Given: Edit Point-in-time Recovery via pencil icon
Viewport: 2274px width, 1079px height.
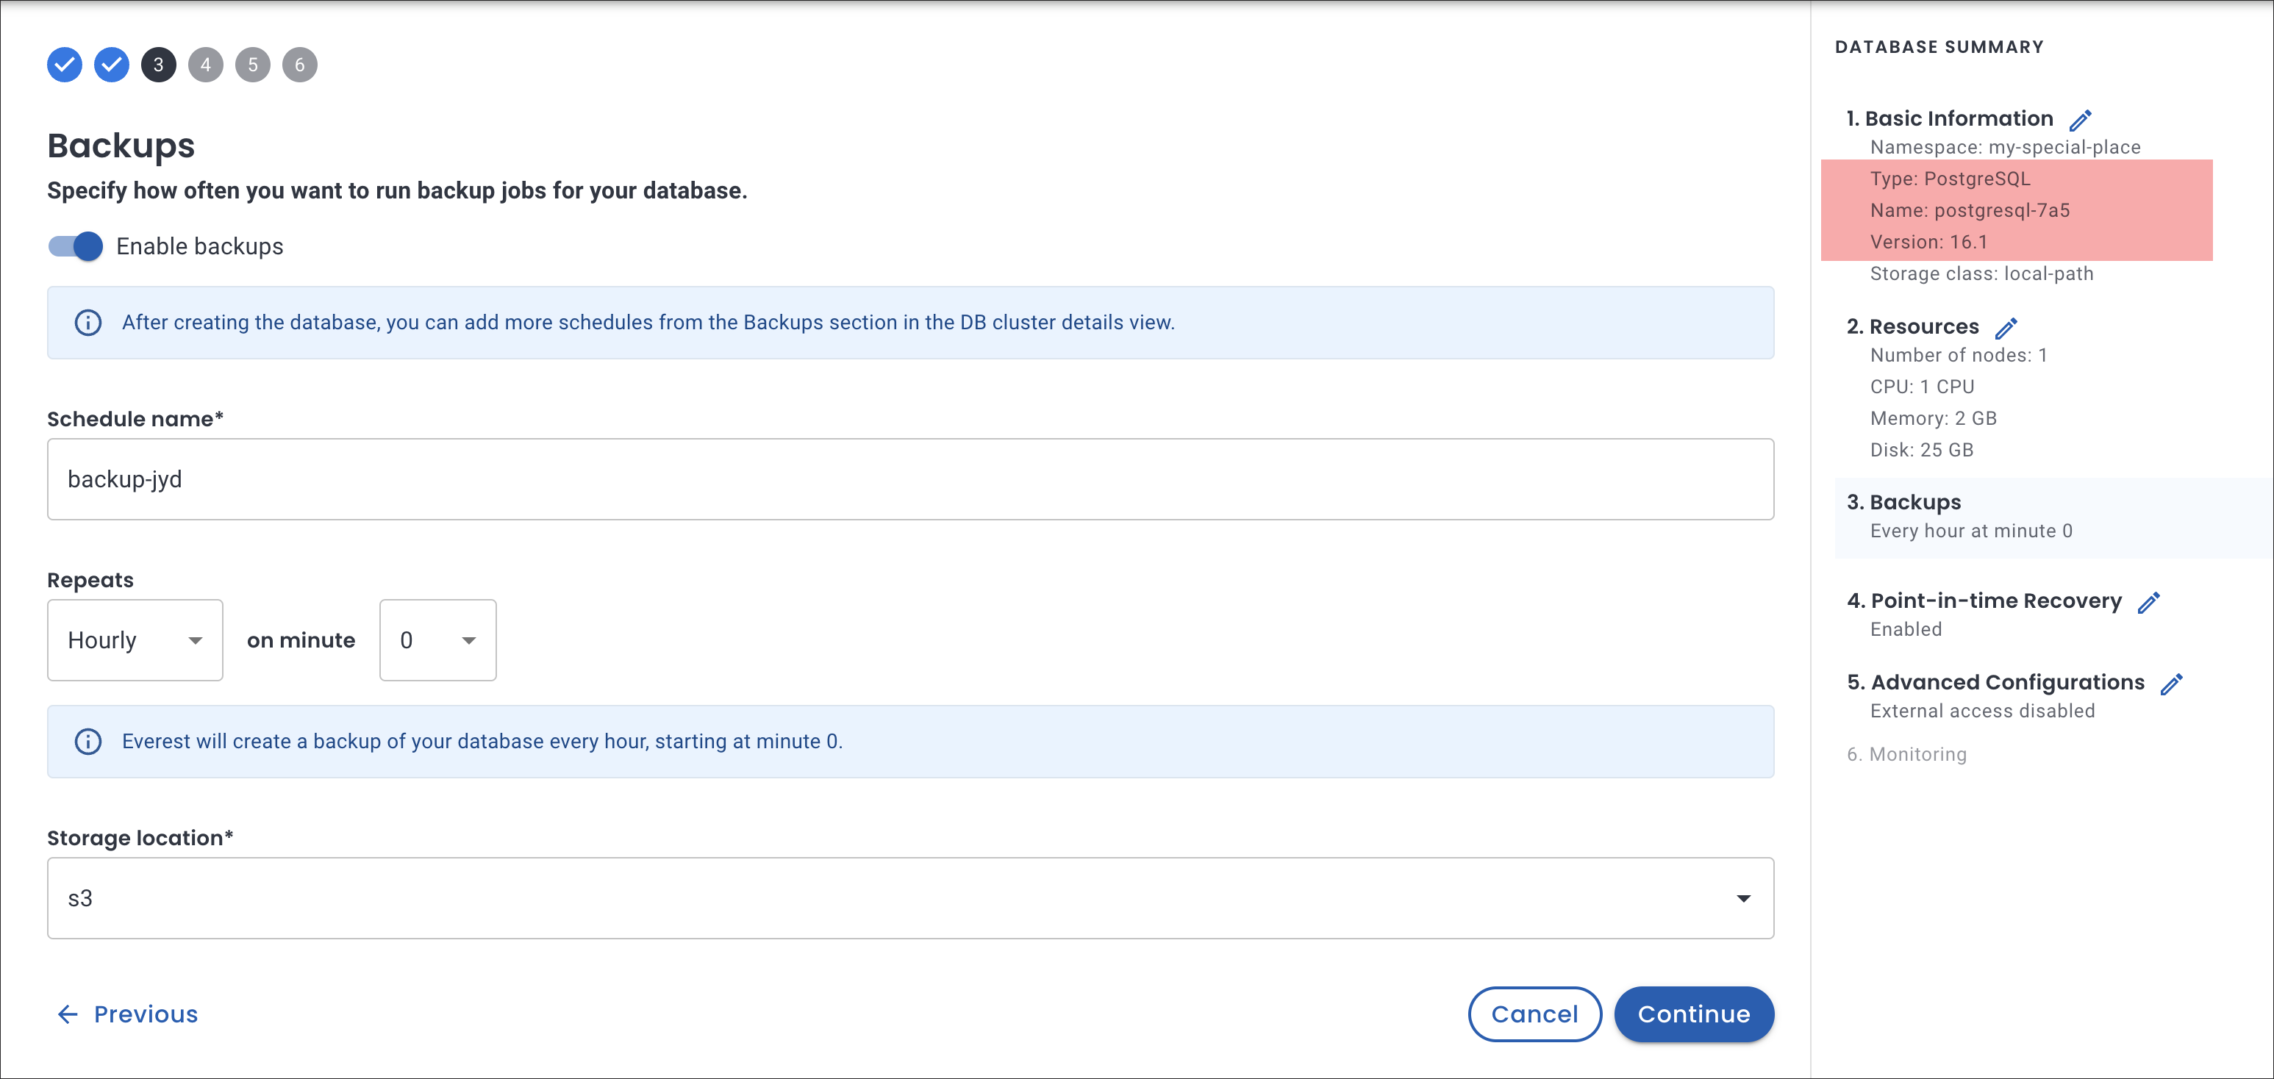Looking at the screenshot, I should pyautogui.click(x=2148, y=603).
